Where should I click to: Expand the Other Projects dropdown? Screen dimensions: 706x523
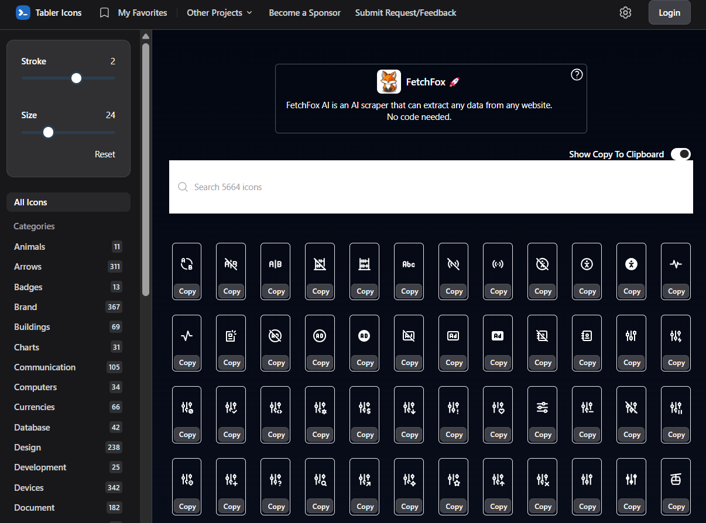point(220,12)
